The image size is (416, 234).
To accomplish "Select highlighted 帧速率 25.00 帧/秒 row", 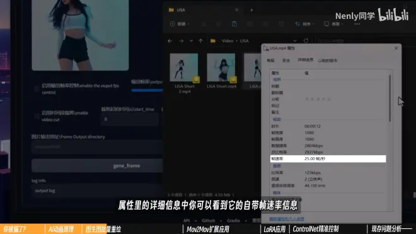I will point(328,158).
